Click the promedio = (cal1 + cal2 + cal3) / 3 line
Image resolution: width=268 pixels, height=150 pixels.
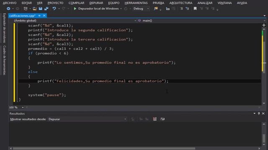(71, 49)
